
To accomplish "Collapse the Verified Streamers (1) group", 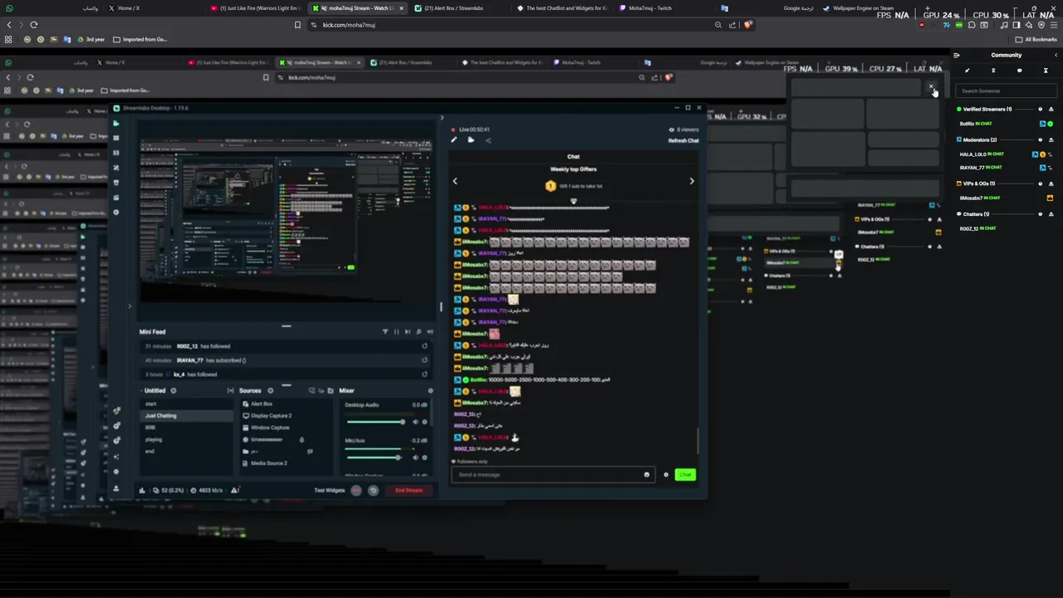I will pos(1051,109).
